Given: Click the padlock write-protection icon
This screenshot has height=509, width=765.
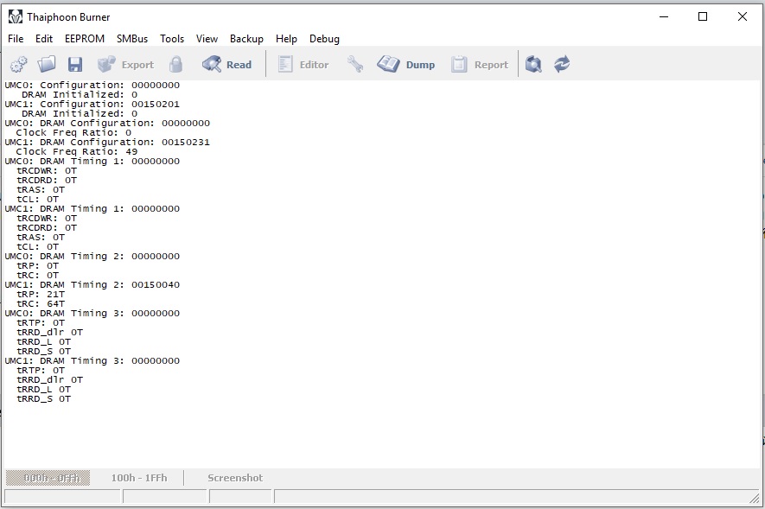Looking at the screenshot, I should pyautogui.click(x=175, y=64).
